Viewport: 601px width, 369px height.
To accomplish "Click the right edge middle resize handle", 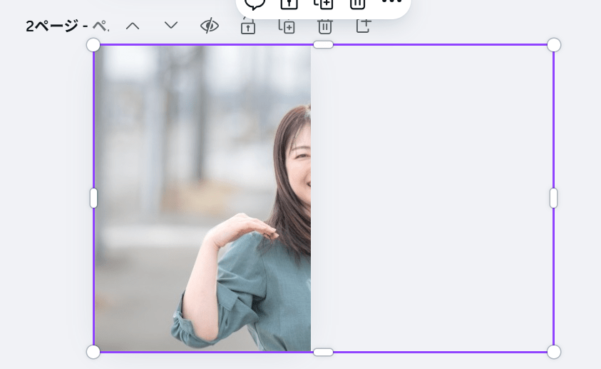I will (554, 198).
